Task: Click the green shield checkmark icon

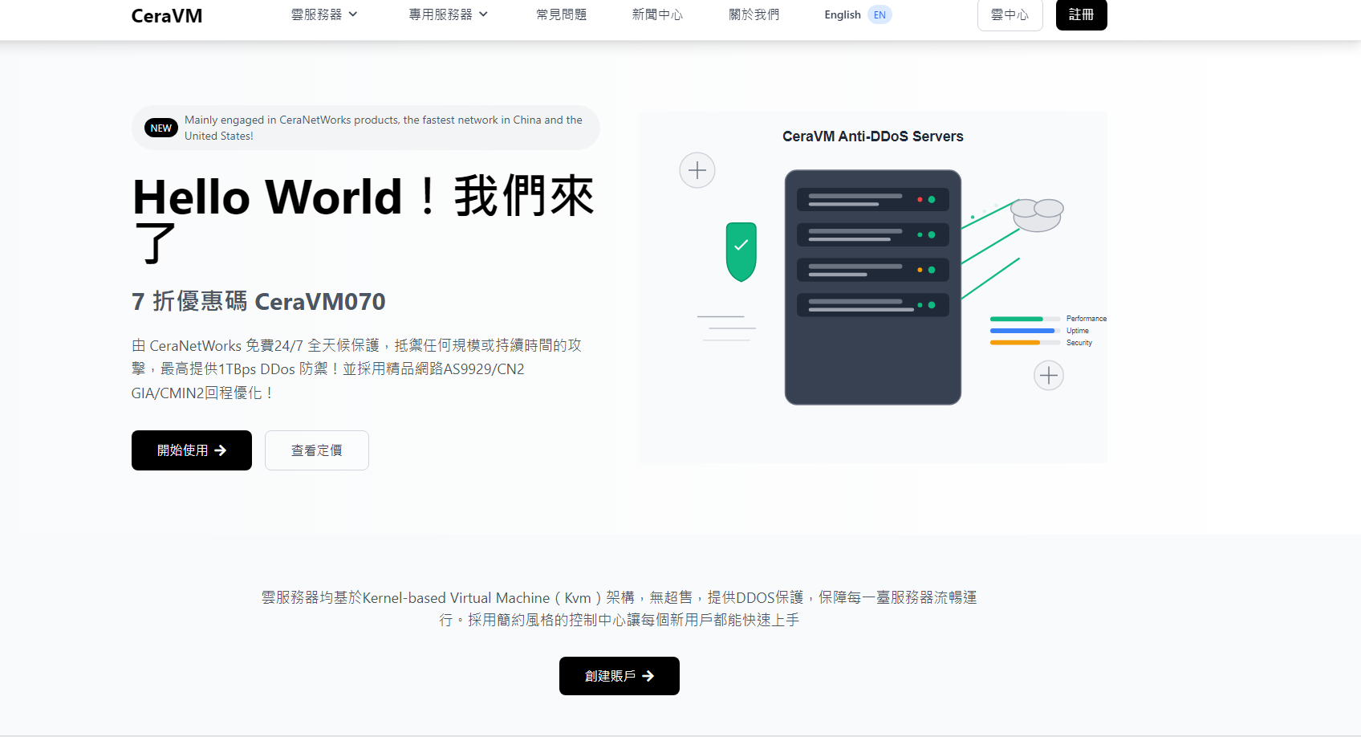Action: point(741,252)
